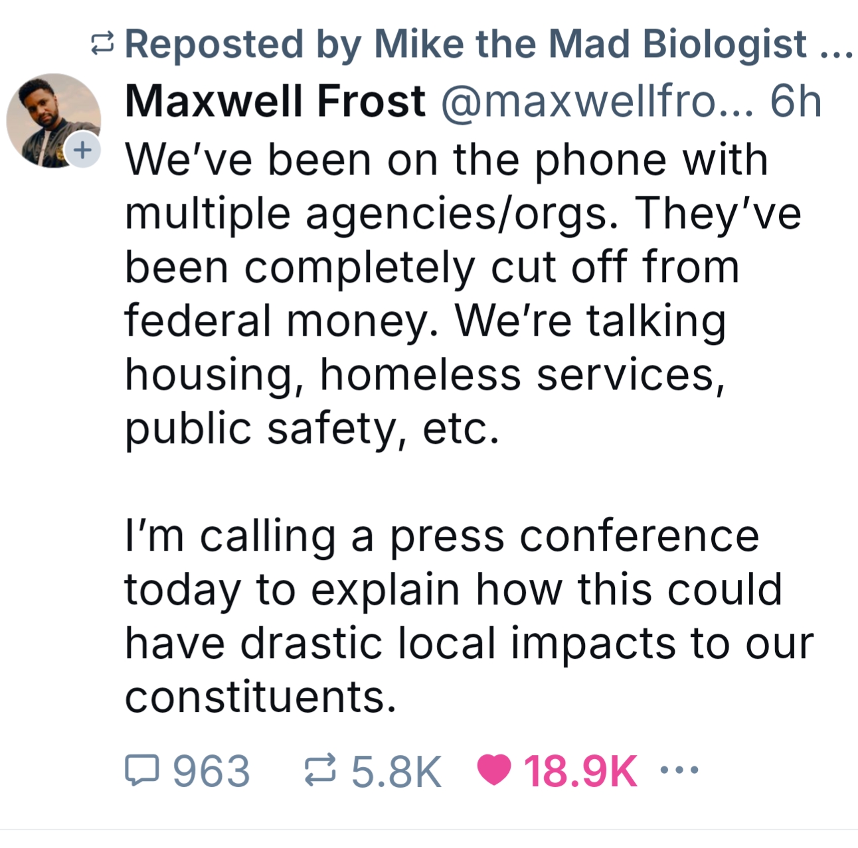Image resolution: width=858 pixels, height=848 pixels.
Task: Click the final word "constituents."
Action: [x=260, y=696]
